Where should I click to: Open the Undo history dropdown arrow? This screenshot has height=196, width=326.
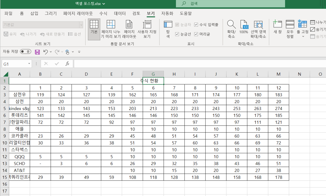click(51, 52)
